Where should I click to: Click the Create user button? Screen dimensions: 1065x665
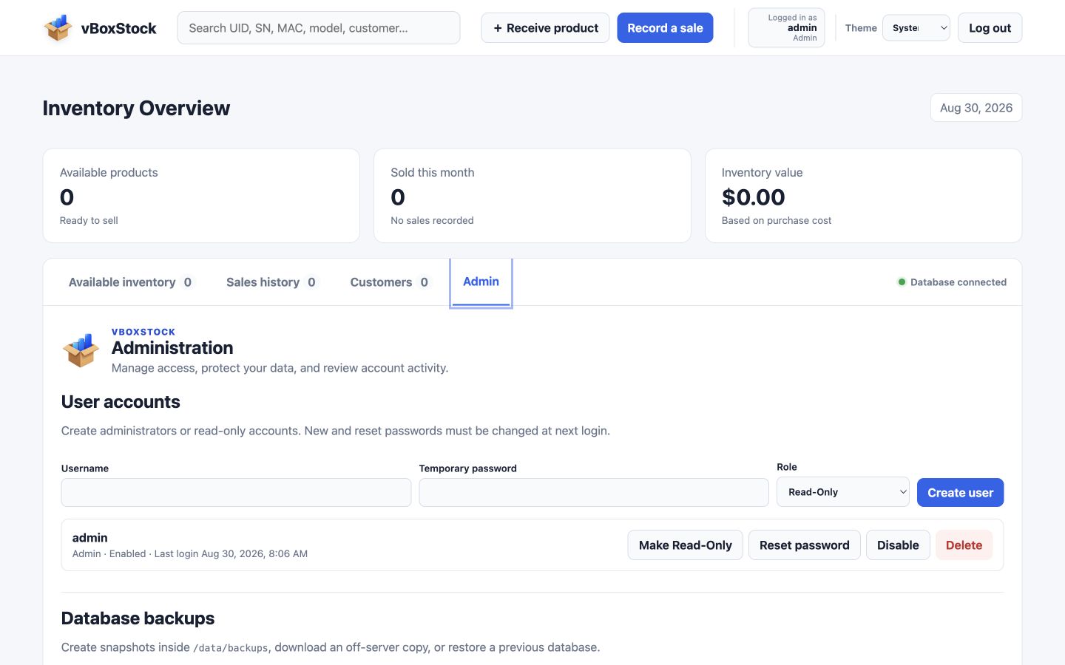pos(960,493)
